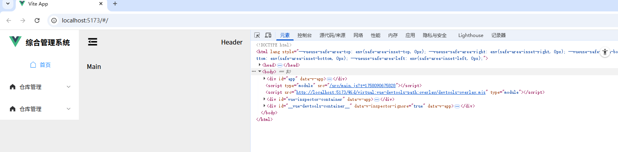This screenshot has width=618, height=152.
Task: Expand the div id="app" node
Action: [264, 79]
